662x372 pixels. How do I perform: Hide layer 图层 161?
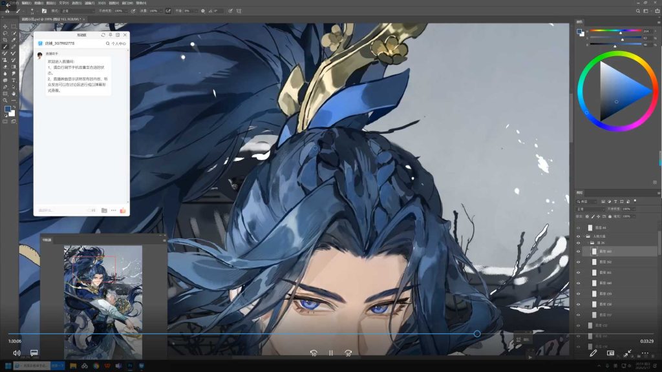(579, 273)
